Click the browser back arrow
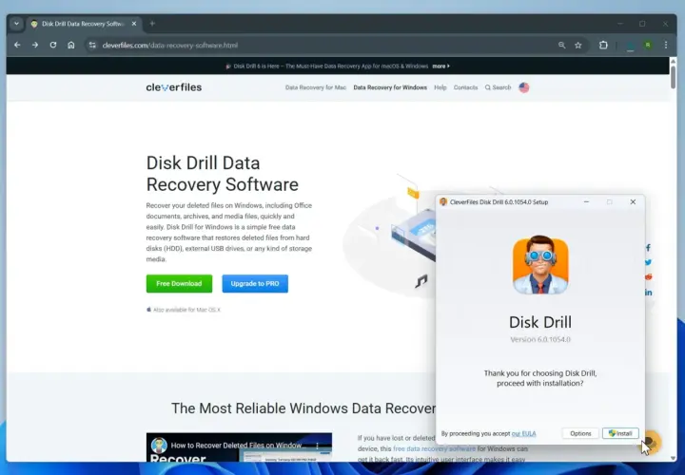Image resolution: width=685 pixels, height=475 pixels. pyautogui.click(x=17, y=45)
